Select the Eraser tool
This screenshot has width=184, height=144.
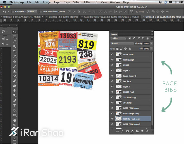point(15,81)
